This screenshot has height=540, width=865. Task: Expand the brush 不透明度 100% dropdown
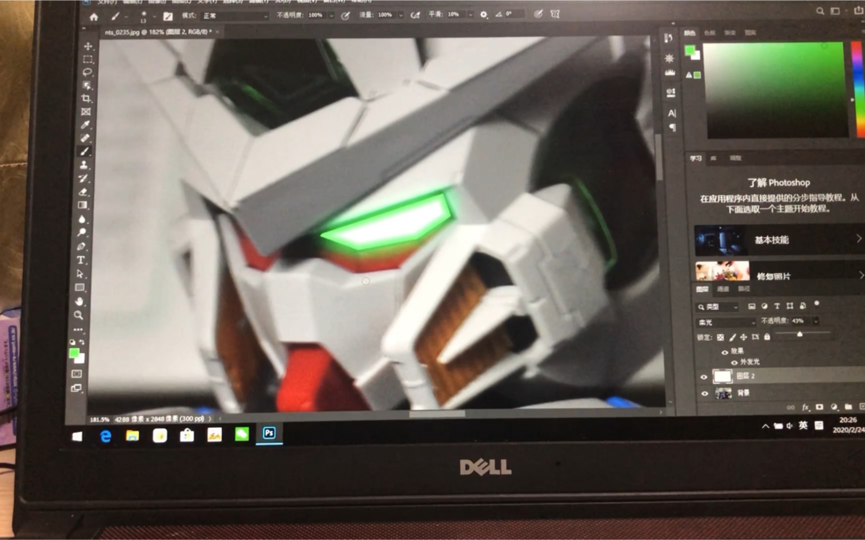point(331,16)
